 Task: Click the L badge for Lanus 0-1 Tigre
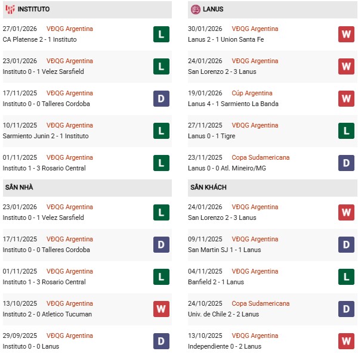click(x=346, y=131)
